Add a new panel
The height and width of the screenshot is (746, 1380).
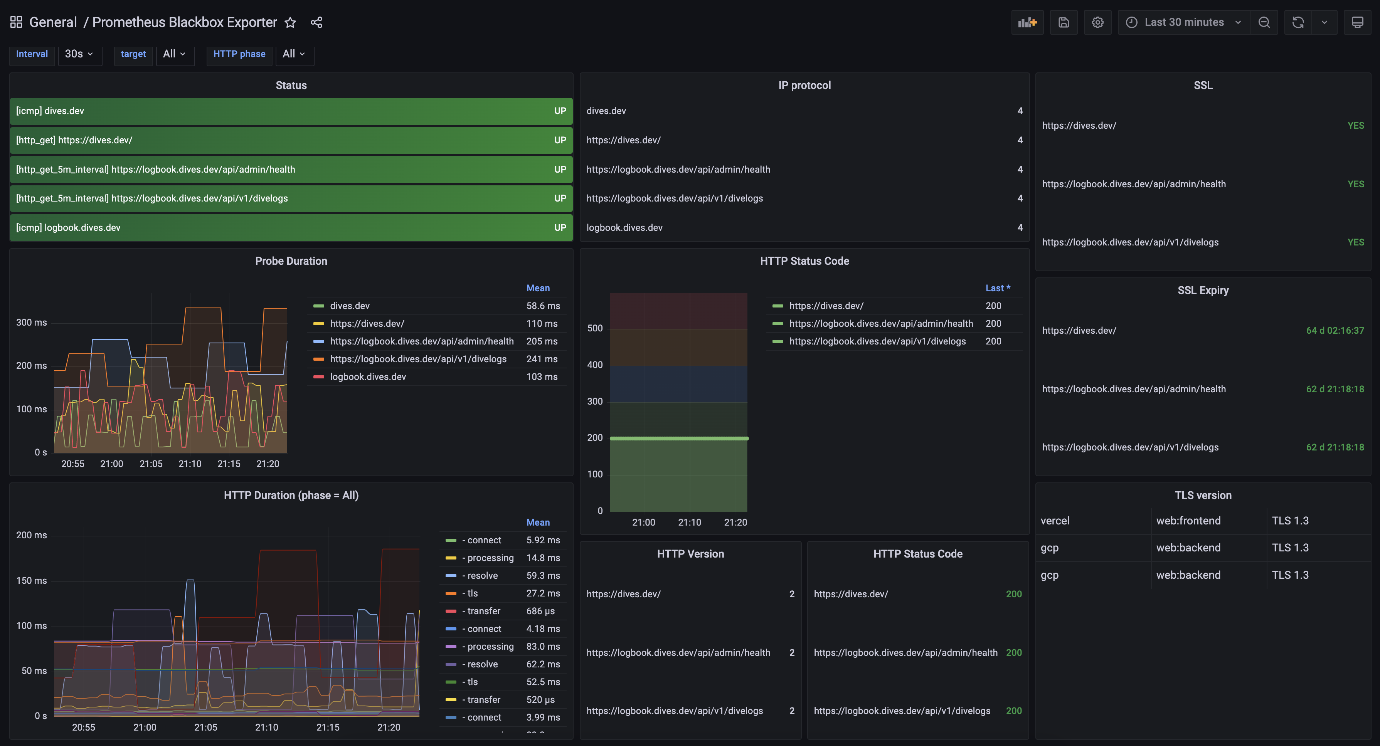(1027, 22)
